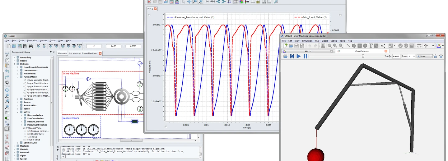Click the check model icon in OMEdit
Viewport: 448px width, 161px height.
click(x=401, y=46)
